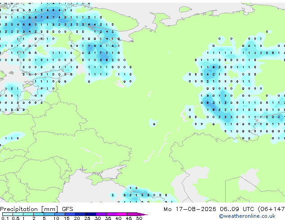This screenshot has height=220, width=285.
Task: Click the '35' legend scale label
Action: click(108, 218)
